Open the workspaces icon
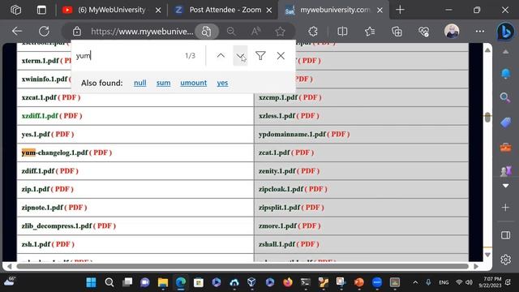 16,10
